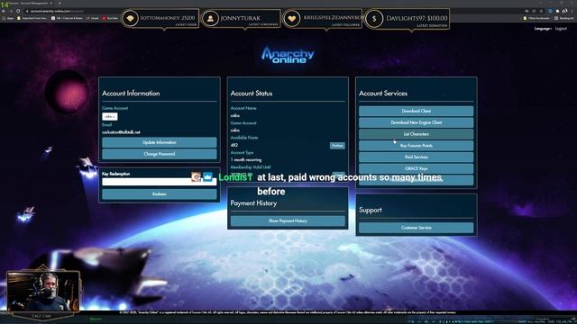This screenshot has height=324, width=577.
Task: Click the account email address text
Action: (121, 132)
